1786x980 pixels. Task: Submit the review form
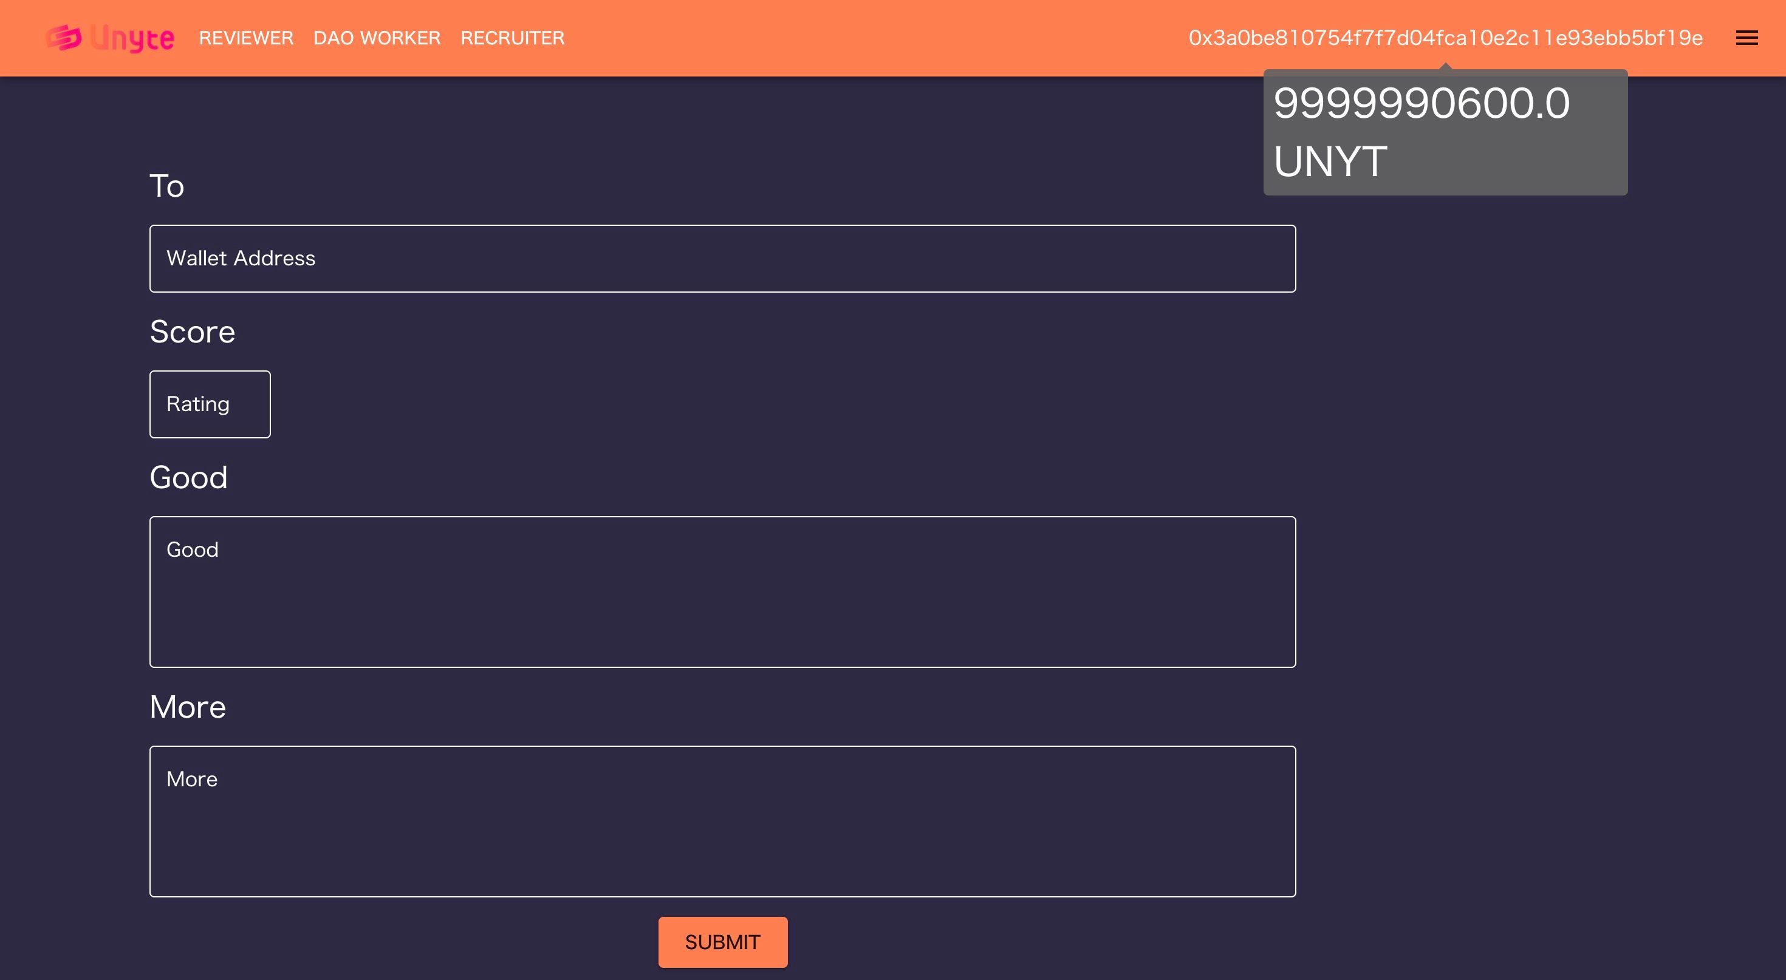(x=723, y=942)
